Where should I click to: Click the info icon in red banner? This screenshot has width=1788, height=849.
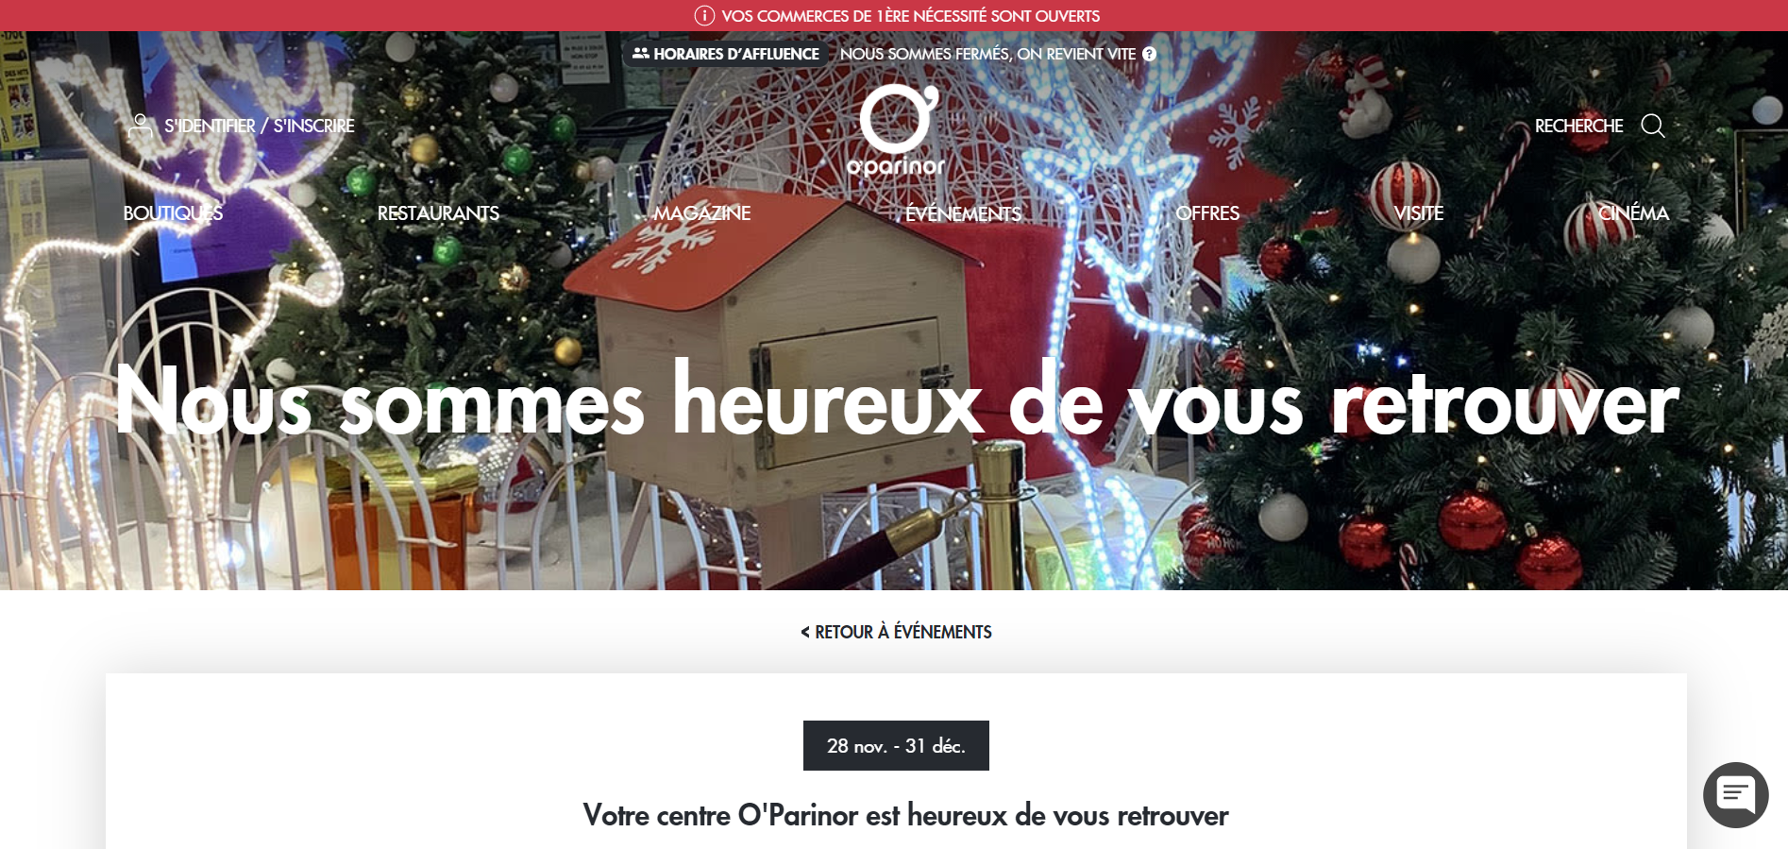pyautogui.click(x=704, y=15)
